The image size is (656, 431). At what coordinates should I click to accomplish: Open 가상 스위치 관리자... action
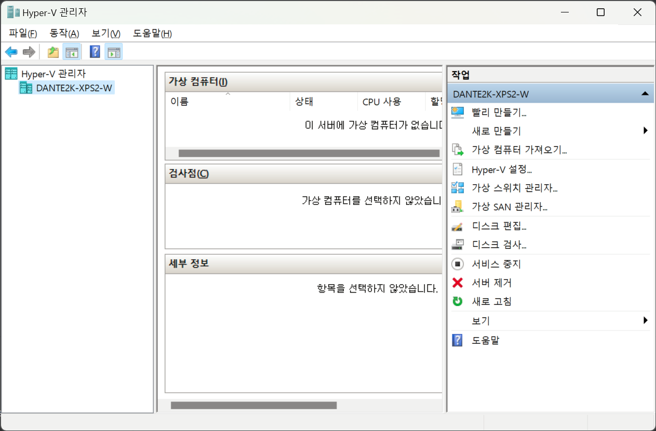(514, 188)
